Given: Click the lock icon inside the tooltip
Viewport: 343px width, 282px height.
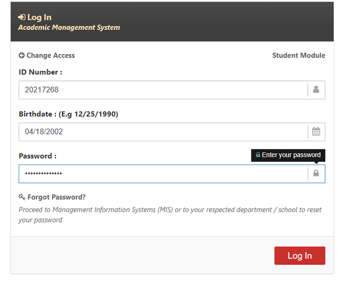Looking at the screenshot, I should pos(258,155).
